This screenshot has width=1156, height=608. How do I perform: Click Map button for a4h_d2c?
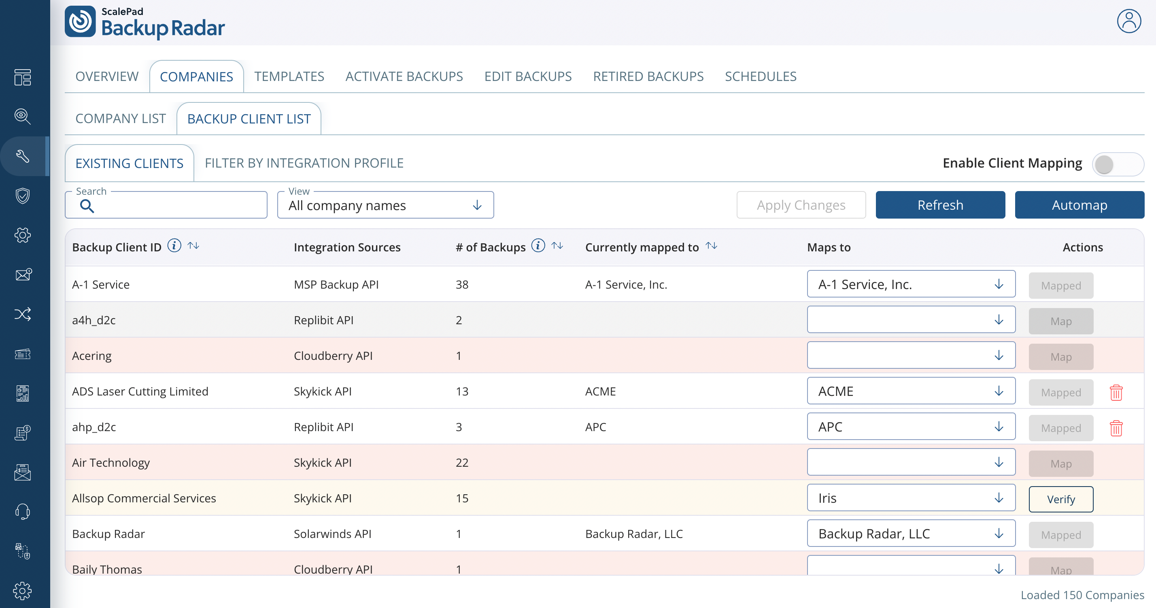coord(1061,321)
